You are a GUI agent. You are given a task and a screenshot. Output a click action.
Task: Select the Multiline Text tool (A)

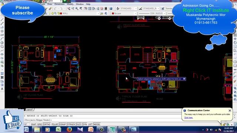[2, 89]
